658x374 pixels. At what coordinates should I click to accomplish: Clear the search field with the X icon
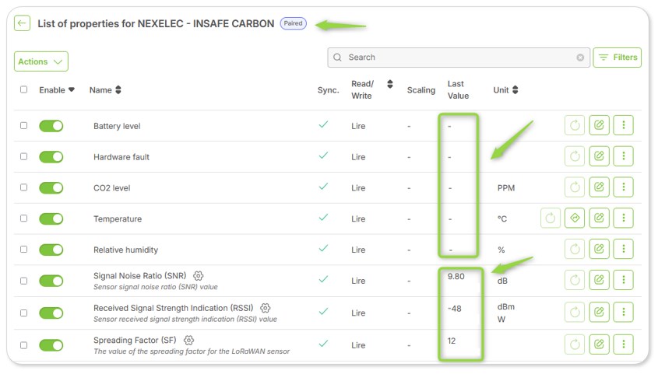[x=580, y=58]
